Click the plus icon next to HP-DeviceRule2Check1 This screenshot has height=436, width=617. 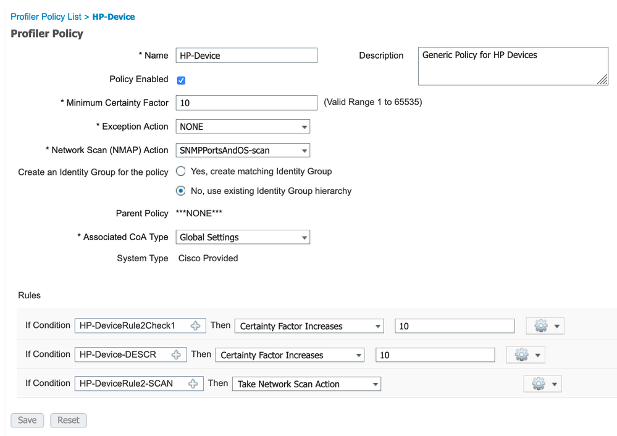point(196,326)
